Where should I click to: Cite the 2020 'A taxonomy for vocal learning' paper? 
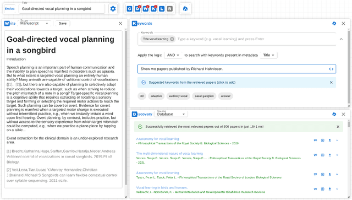315,140
